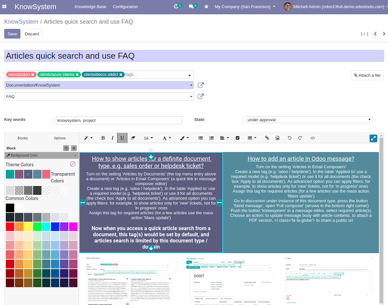Insert an unordered bullet list
Image resolution: width=388 pixels, height=305 pixels.
click(201, 138)
